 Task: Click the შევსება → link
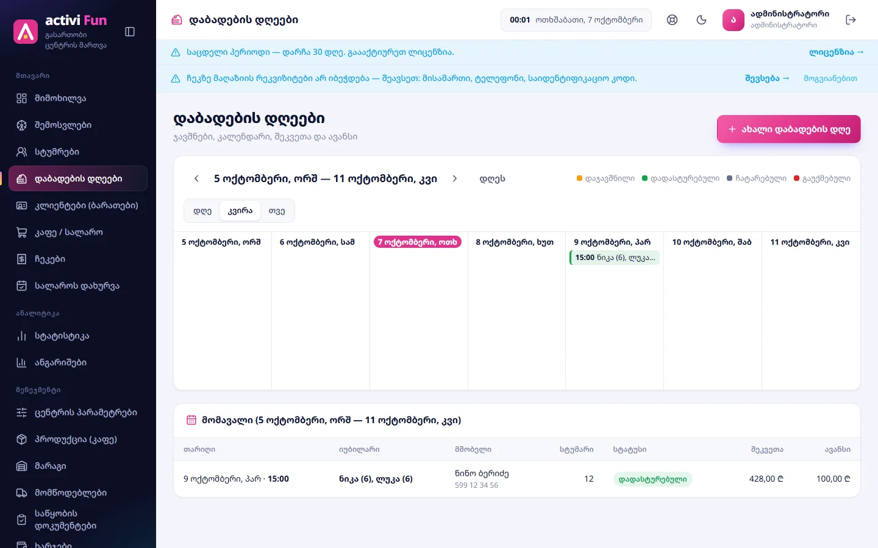pos(767,79)
